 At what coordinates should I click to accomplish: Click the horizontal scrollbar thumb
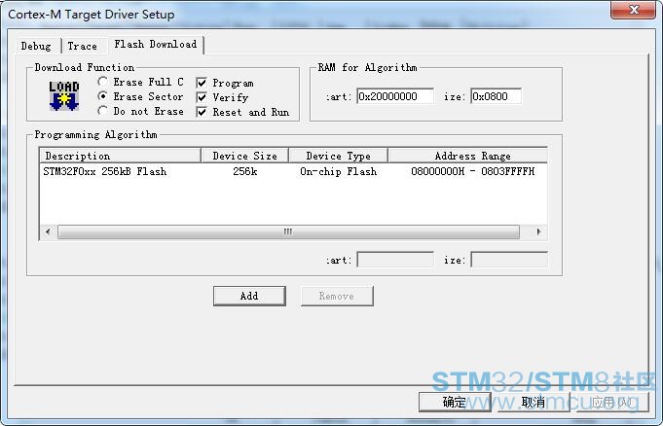(x=288, y=231)
